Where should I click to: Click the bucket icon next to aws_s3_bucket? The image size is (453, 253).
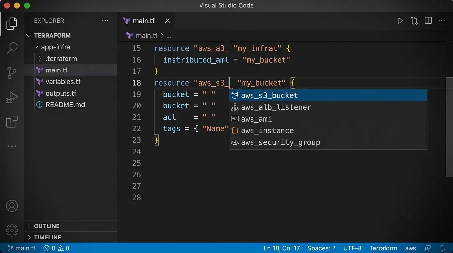click(x=235, y=95)
